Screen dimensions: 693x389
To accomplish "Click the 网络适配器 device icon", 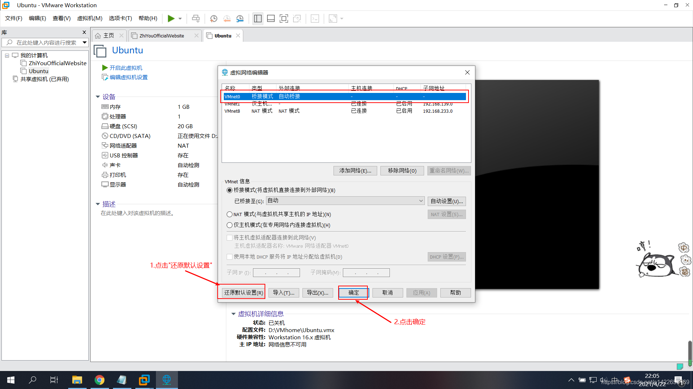I will [105, 146].
